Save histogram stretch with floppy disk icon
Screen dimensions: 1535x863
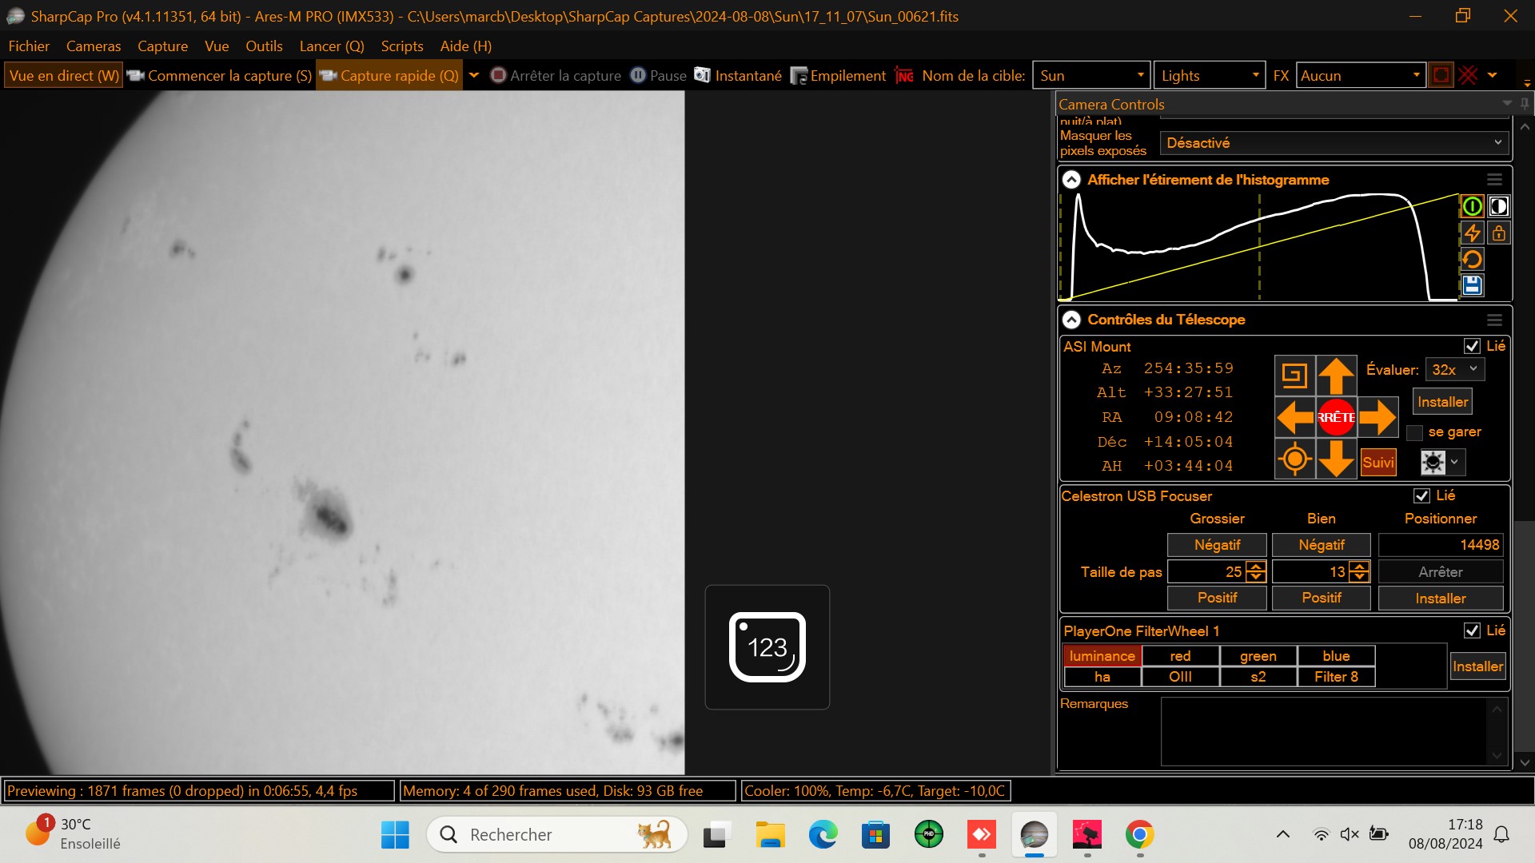[1472, 285]
